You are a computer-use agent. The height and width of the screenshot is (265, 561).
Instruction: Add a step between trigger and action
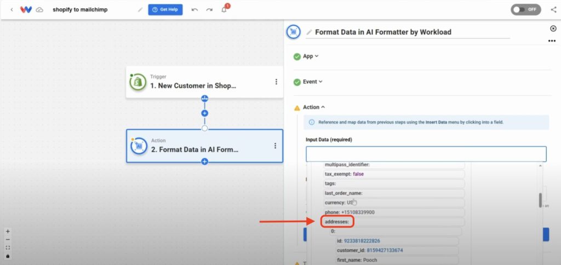205,113
